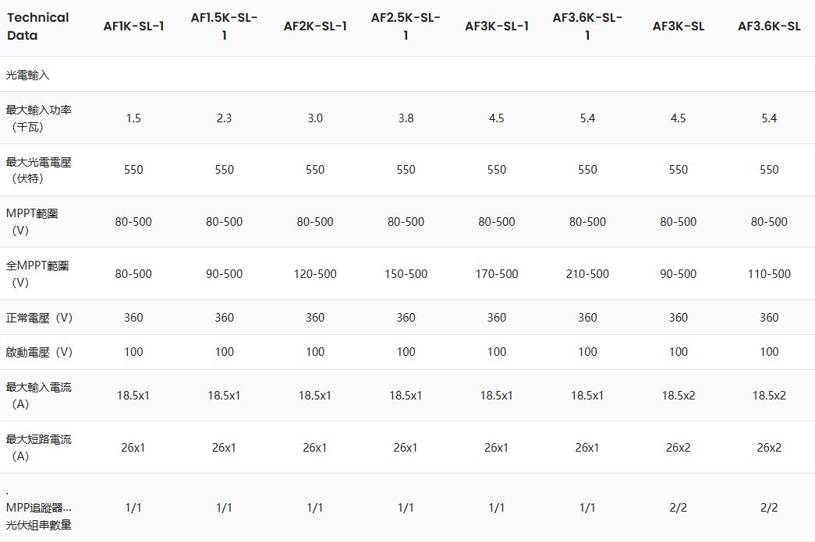Click the 120-500 full MPPT range cell
The height and width of the screenshot is (542, 815).
[x=315, y=274]
